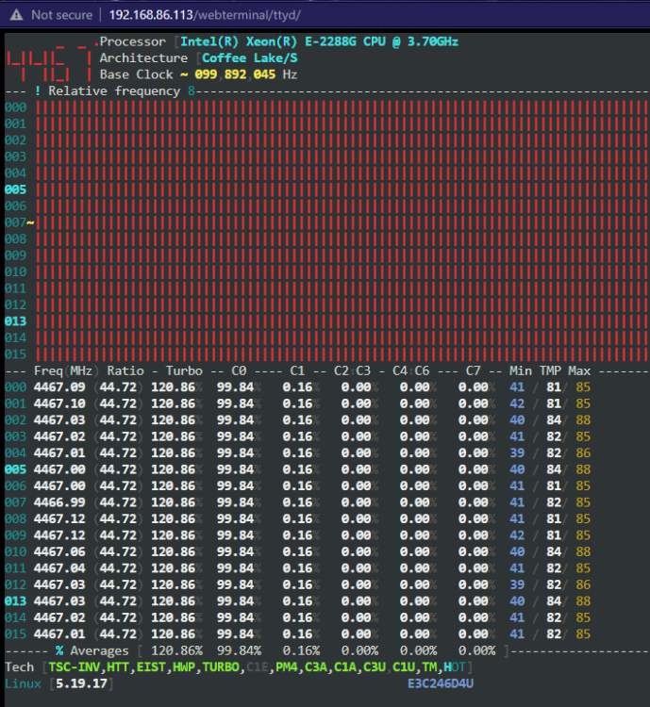
Task: Click frequency value 4467.09 for core 000
Action: pos(59,387)
